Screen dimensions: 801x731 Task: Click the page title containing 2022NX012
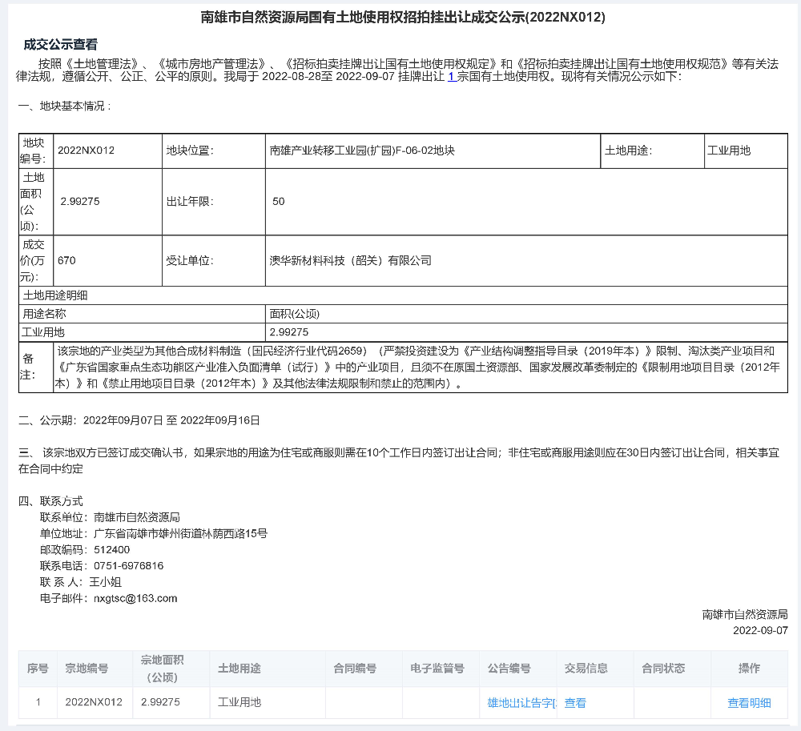[403, 17]
